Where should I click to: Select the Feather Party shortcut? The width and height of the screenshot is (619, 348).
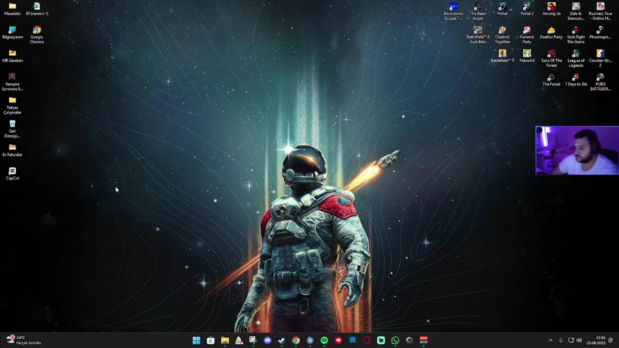click(x=551, y=33)
